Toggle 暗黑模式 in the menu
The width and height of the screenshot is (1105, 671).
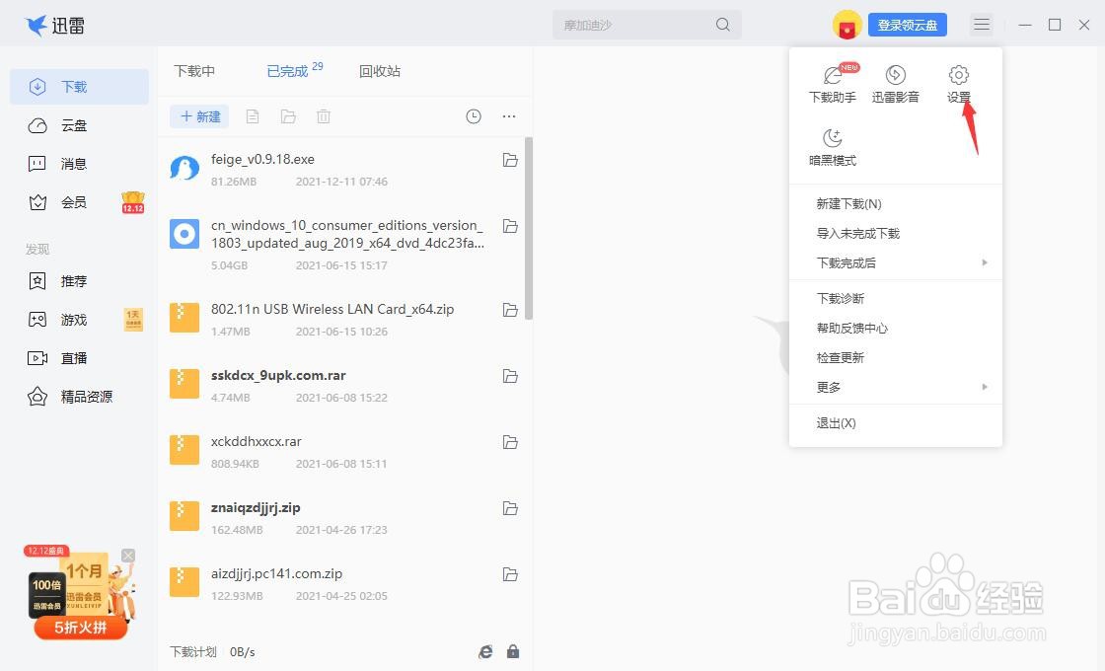[x=832, y=145]
